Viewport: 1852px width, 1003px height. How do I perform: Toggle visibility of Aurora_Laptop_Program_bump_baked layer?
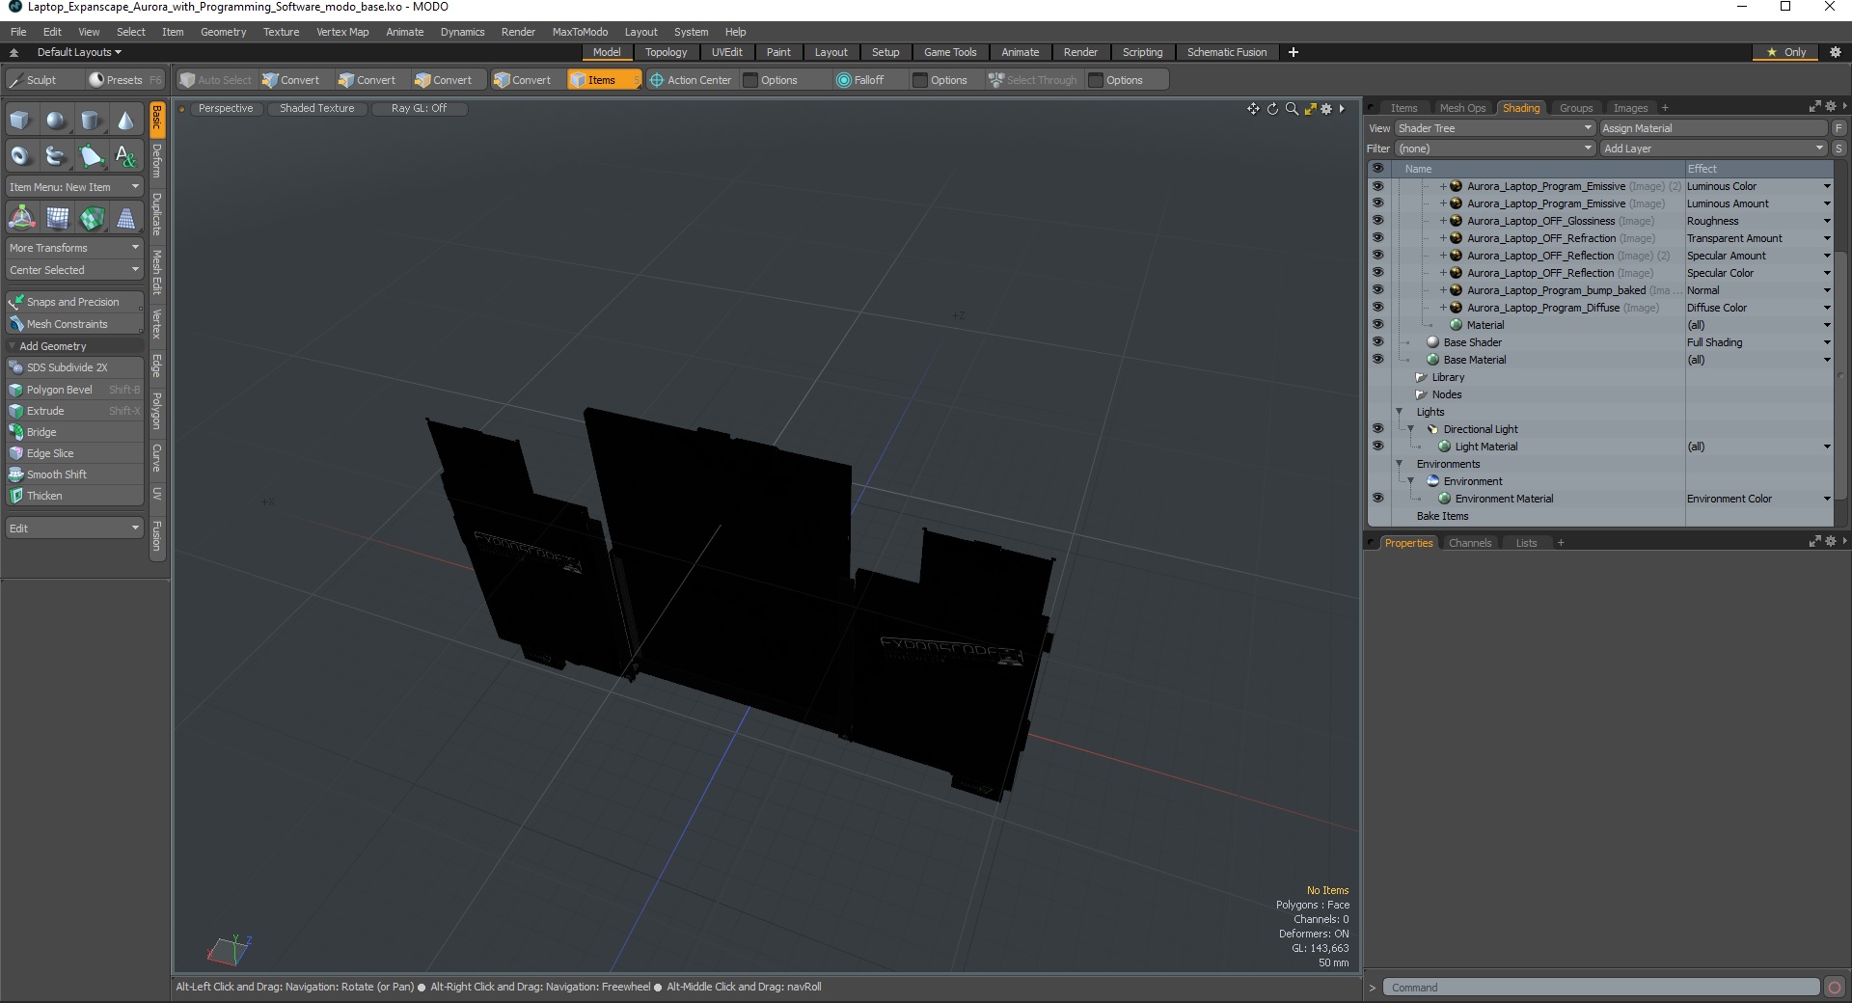1377,290
